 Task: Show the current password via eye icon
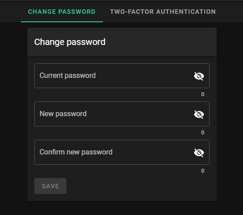(x=199, y=76)
